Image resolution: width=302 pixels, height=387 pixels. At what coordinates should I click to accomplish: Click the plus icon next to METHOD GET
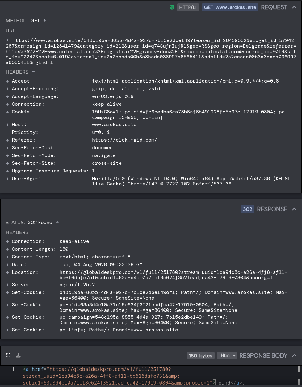(x=44, y=20)
